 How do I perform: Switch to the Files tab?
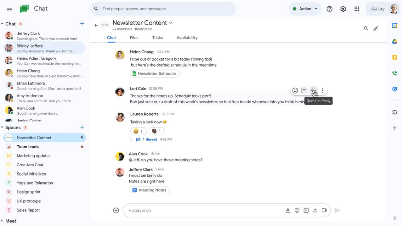(x=134, y=38)
